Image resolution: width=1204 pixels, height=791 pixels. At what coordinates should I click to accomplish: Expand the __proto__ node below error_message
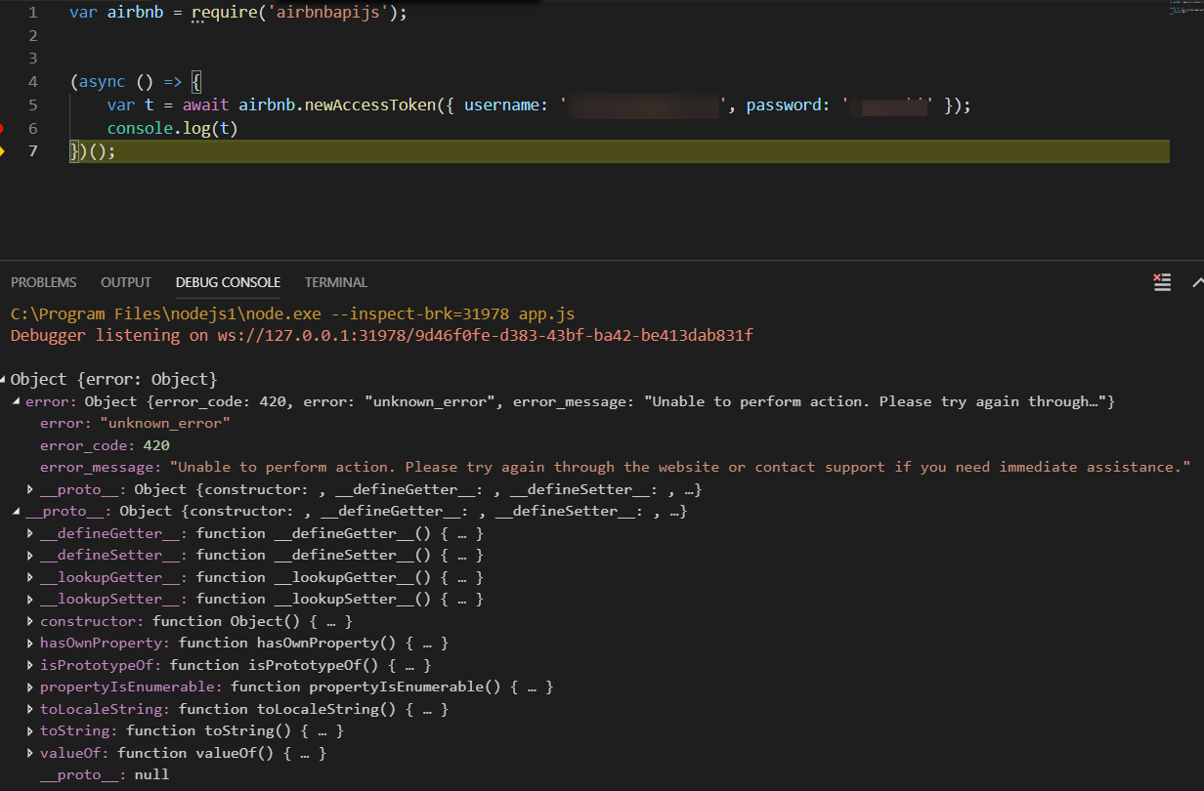(30, 489)
